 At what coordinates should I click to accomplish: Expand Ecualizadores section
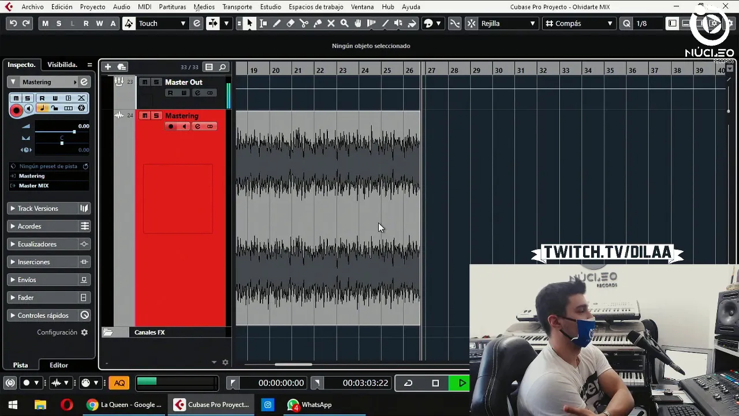(x=43, y=244)
